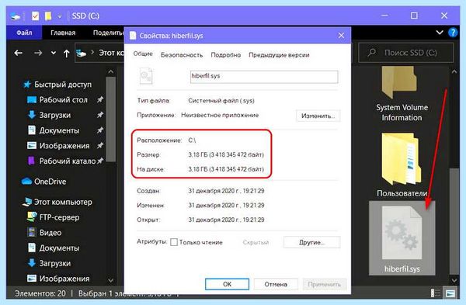Click the Properties checkmark quick-access icon
Screen dimensions: 466x305
coord(35,16)
